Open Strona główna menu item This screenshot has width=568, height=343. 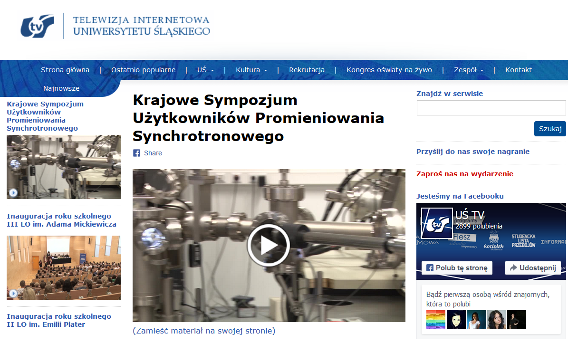point(65,70)
